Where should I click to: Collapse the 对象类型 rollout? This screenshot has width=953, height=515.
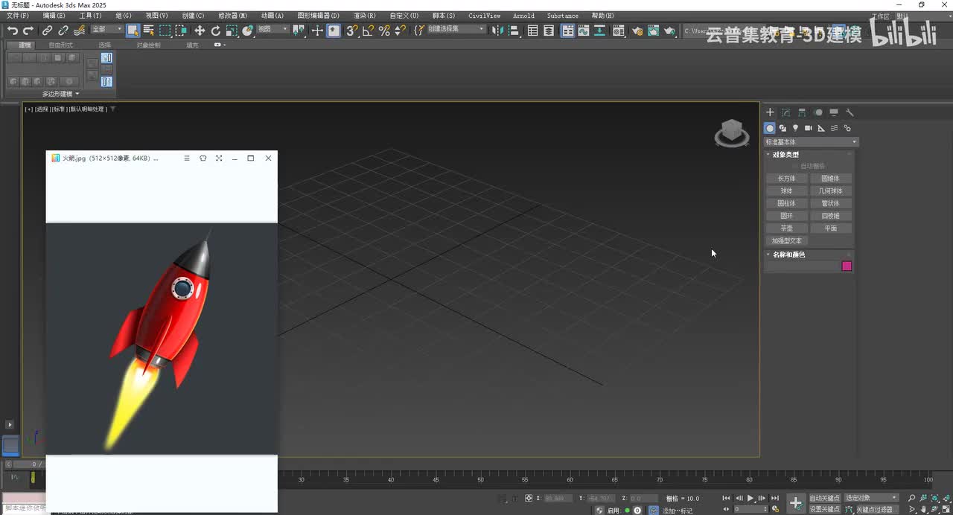point(785,155)
